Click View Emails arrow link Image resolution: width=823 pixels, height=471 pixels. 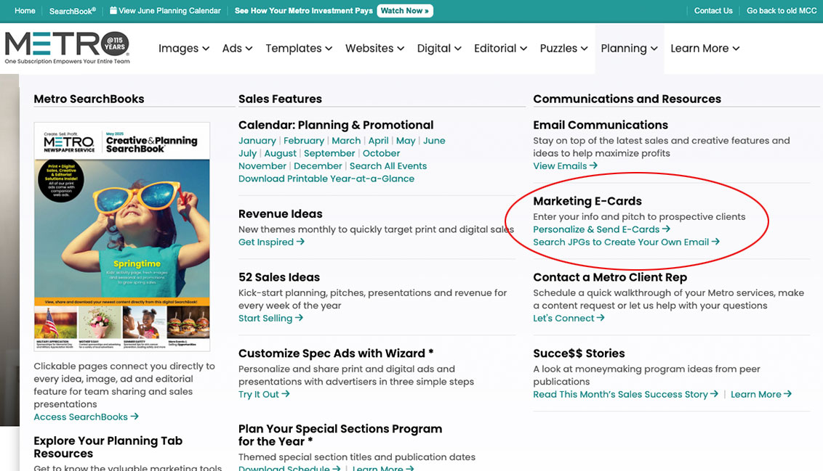(565, 166)
